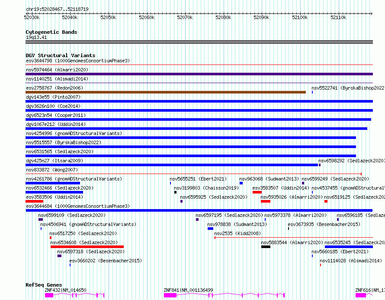This screenshot has width=385, height=300.
Task: Click esv3660202 Besenbacher2015 label
Action: tap(106, 261)
